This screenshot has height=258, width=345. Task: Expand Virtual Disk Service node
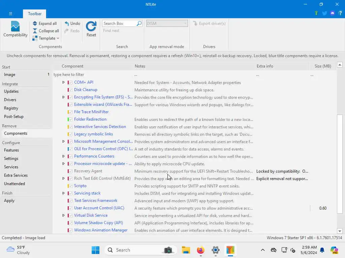pyautogui.click(x=63, y=215)
